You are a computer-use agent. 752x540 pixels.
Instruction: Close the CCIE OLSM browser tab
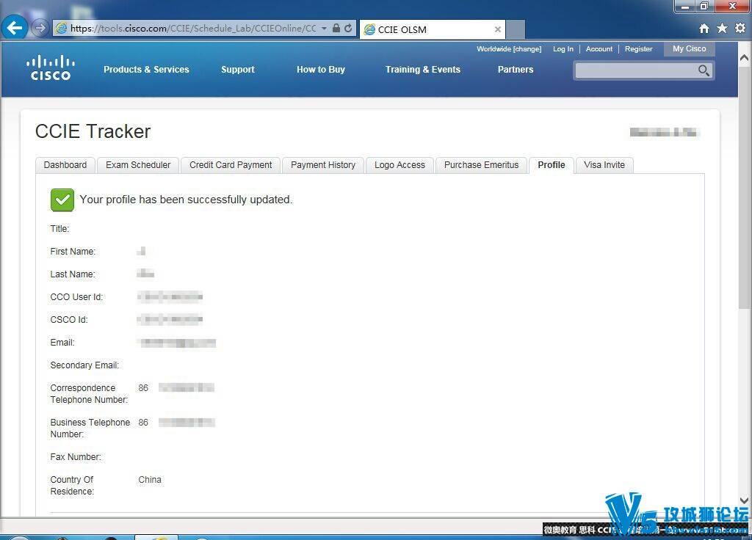(498, 29)
